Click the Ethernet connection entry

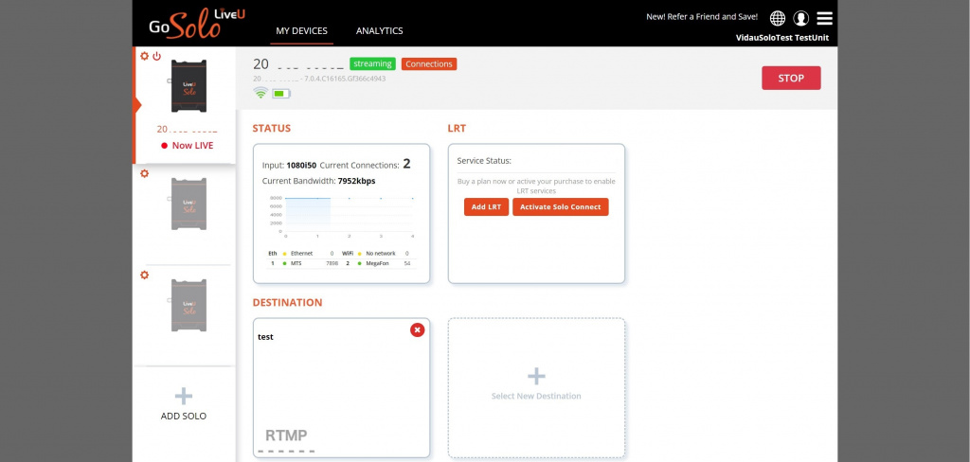[302, 254]
